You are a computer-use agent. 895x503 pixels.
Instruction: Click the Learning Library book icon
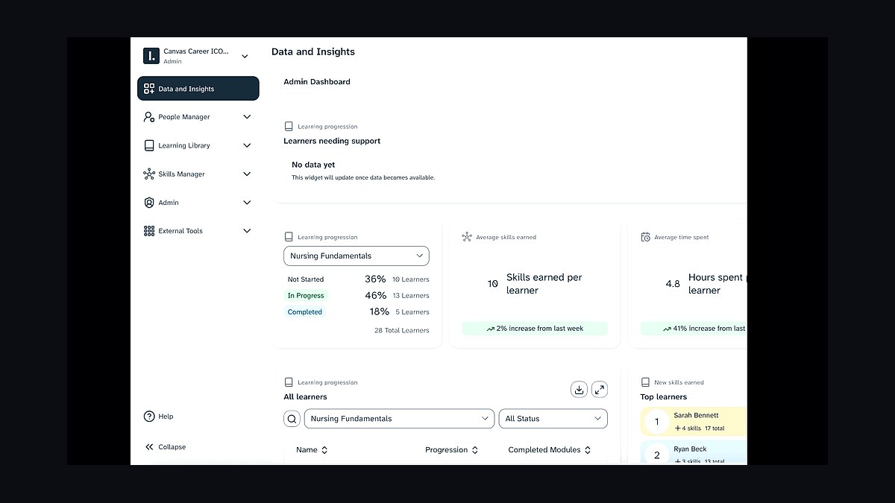149,145
